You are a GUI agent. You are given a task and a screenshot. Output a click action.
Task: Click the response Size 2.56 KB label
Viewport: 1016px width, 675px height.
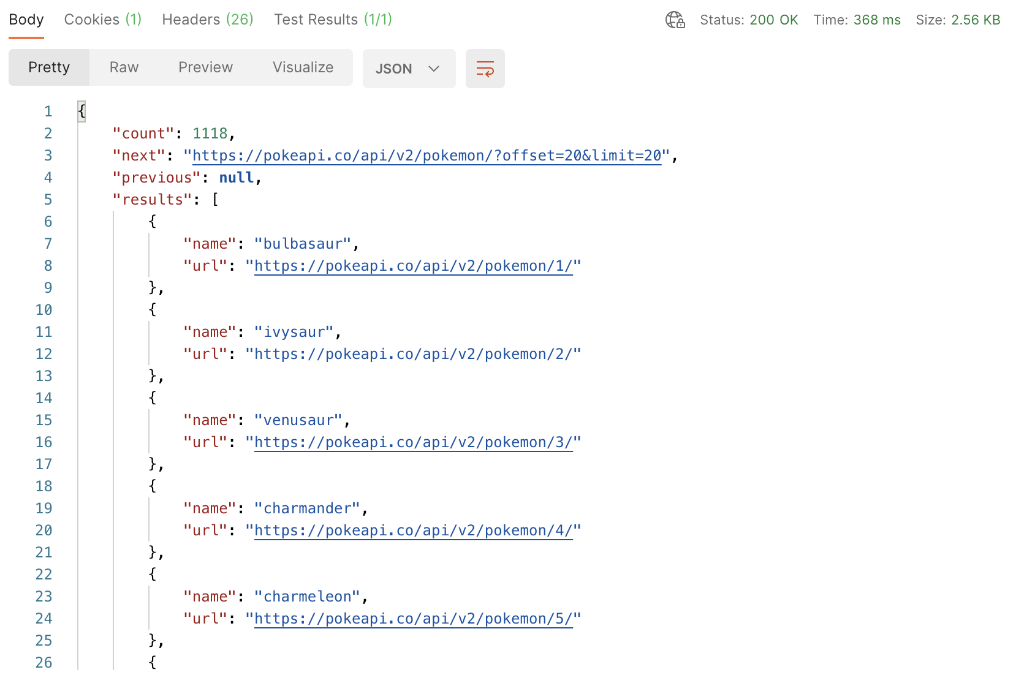tap(957, 20)
